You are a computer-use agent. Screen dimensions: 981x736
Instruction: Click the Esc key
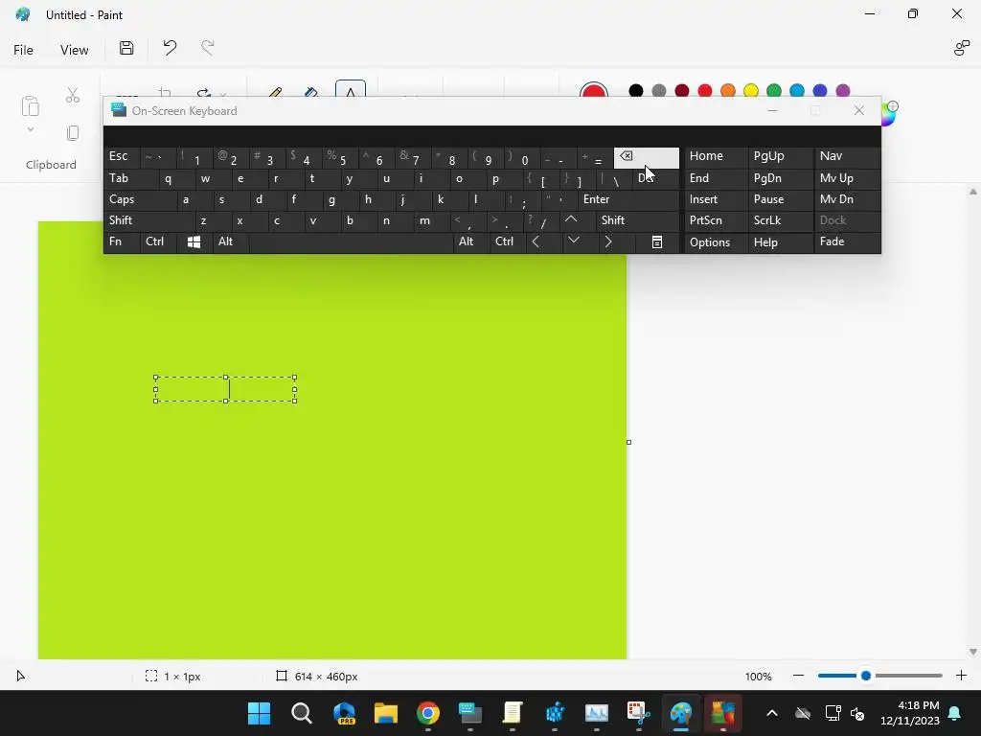[122, 156]
